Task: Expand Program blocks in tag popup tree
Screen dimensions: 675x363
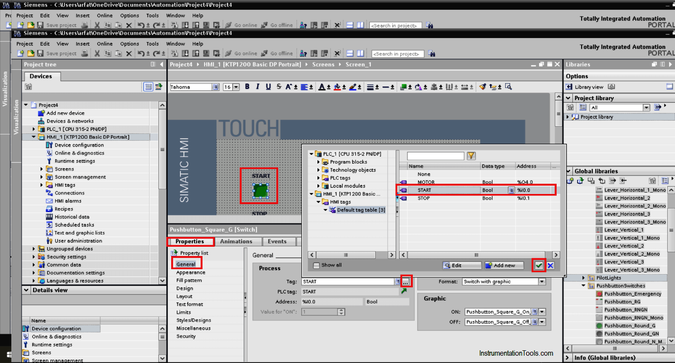Action: pos(319,162)
